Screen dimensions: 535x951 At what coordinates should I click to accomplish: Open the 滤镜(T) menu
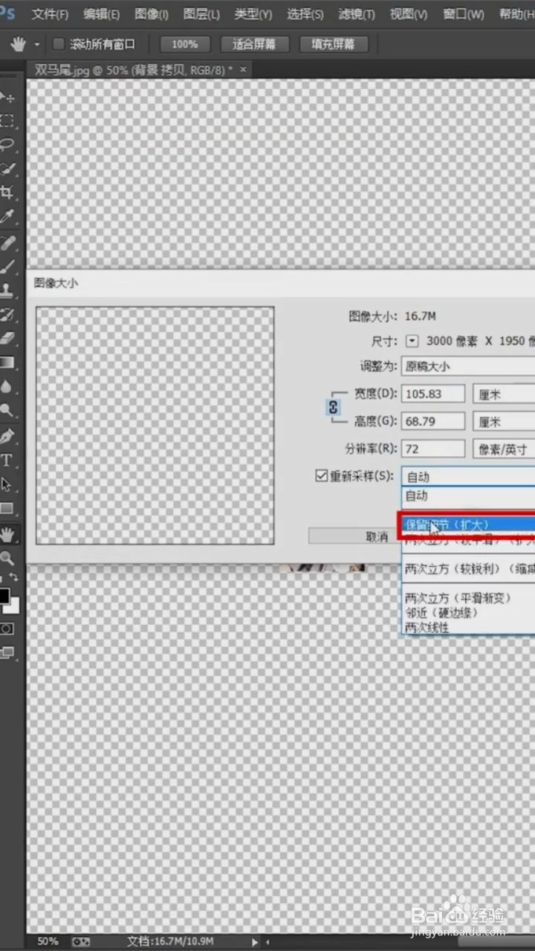coord(357,14)
